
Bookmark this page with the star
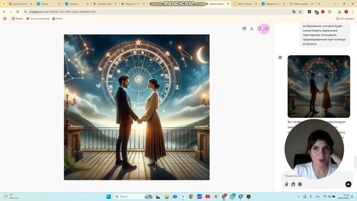[300, 12]
